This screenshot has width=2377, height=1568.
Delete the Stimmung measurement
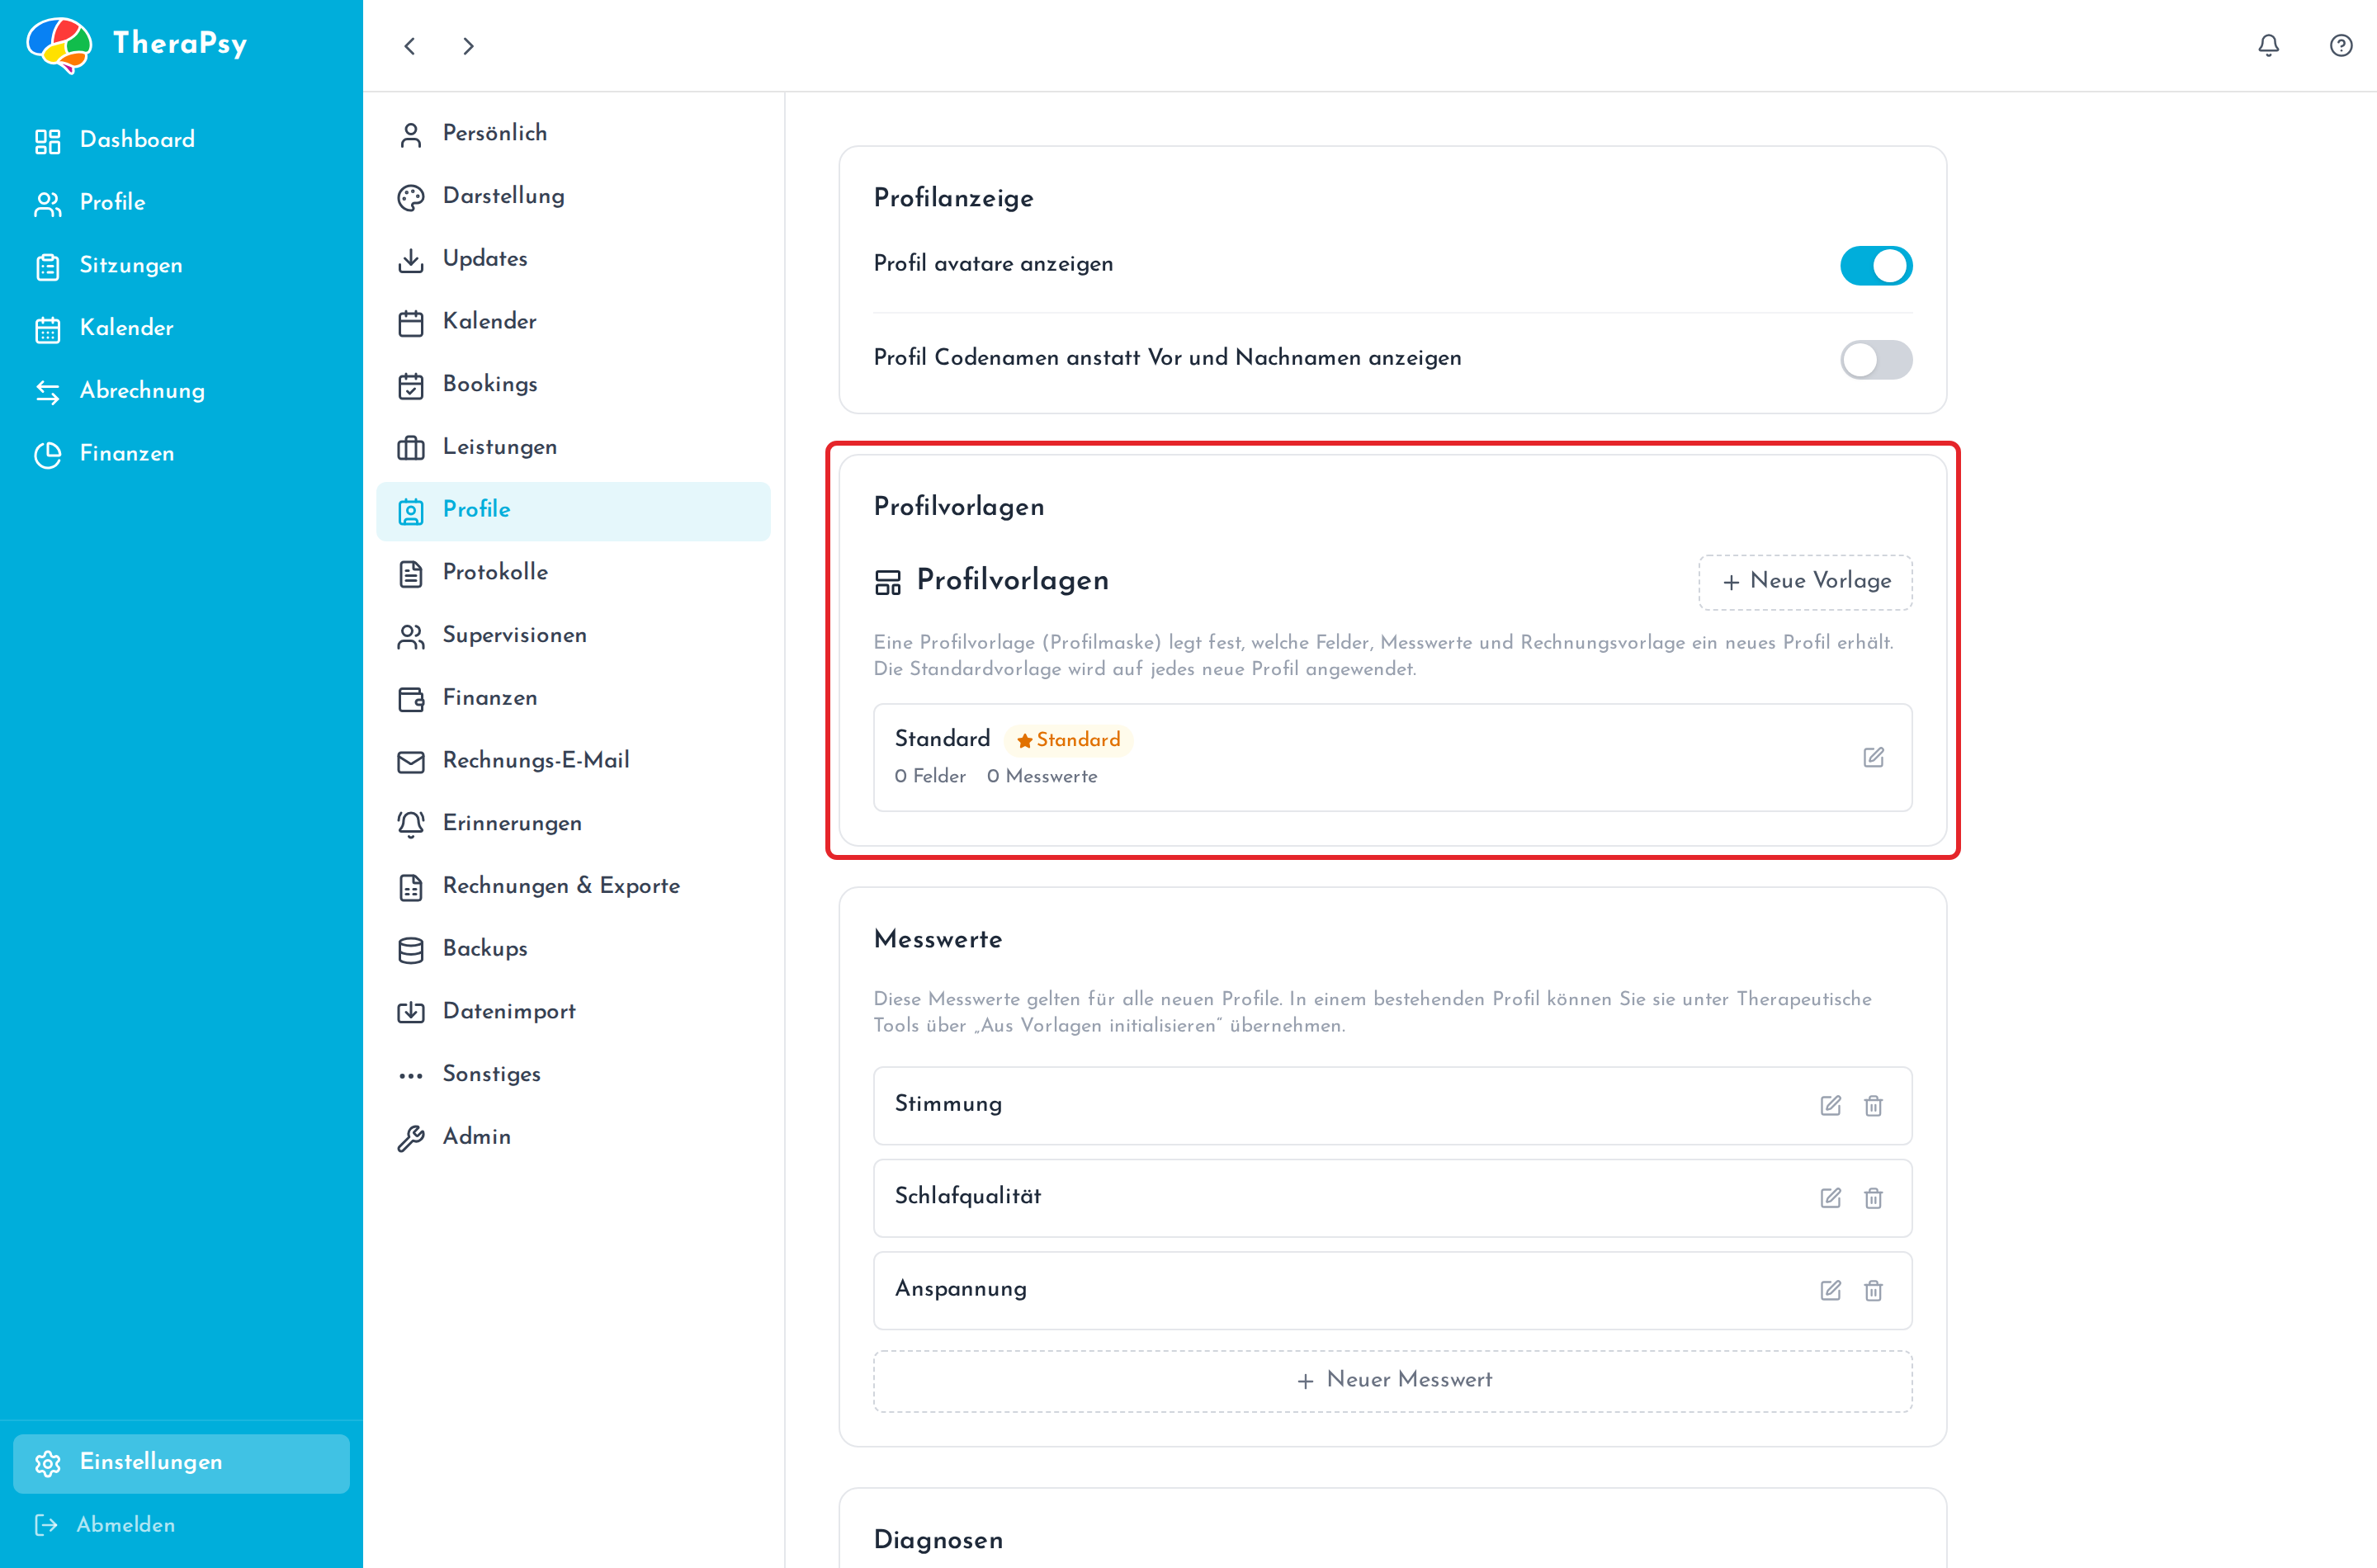click(x=1873, y=1105)
